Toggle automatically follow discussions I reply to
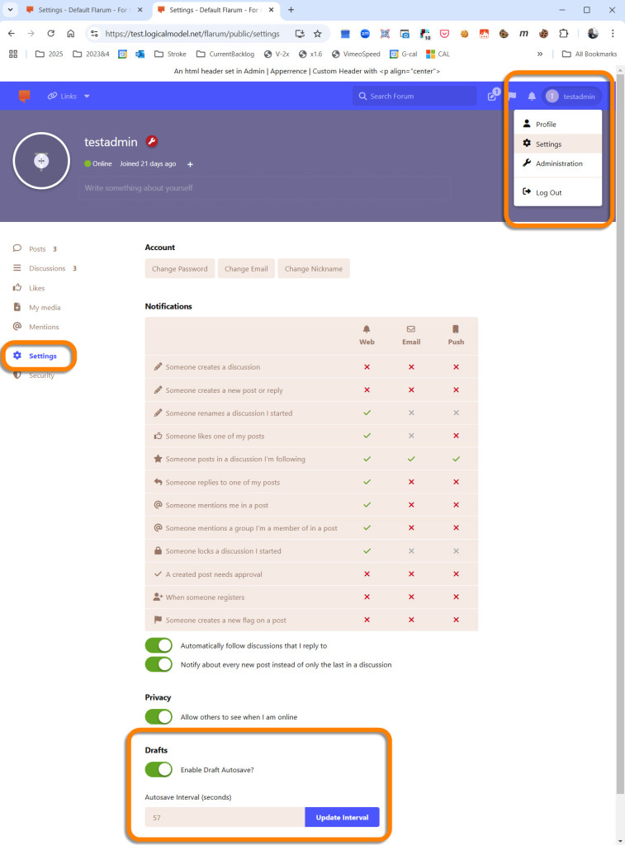 [x=159, y=645]
